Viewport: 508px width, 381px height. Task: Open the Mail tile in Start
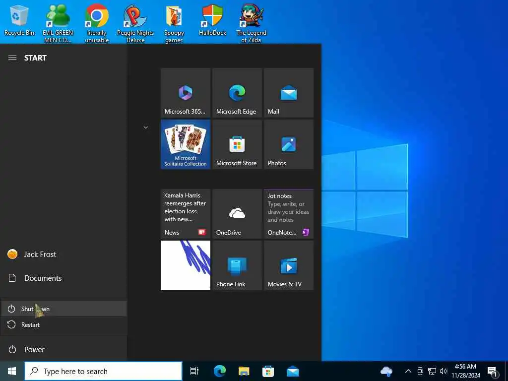pyautogui.click(x=289, y=93)
